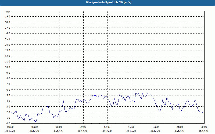Select the "7,0" y-axis value
This screenshot has height=134, width=215.
[8, 84]
